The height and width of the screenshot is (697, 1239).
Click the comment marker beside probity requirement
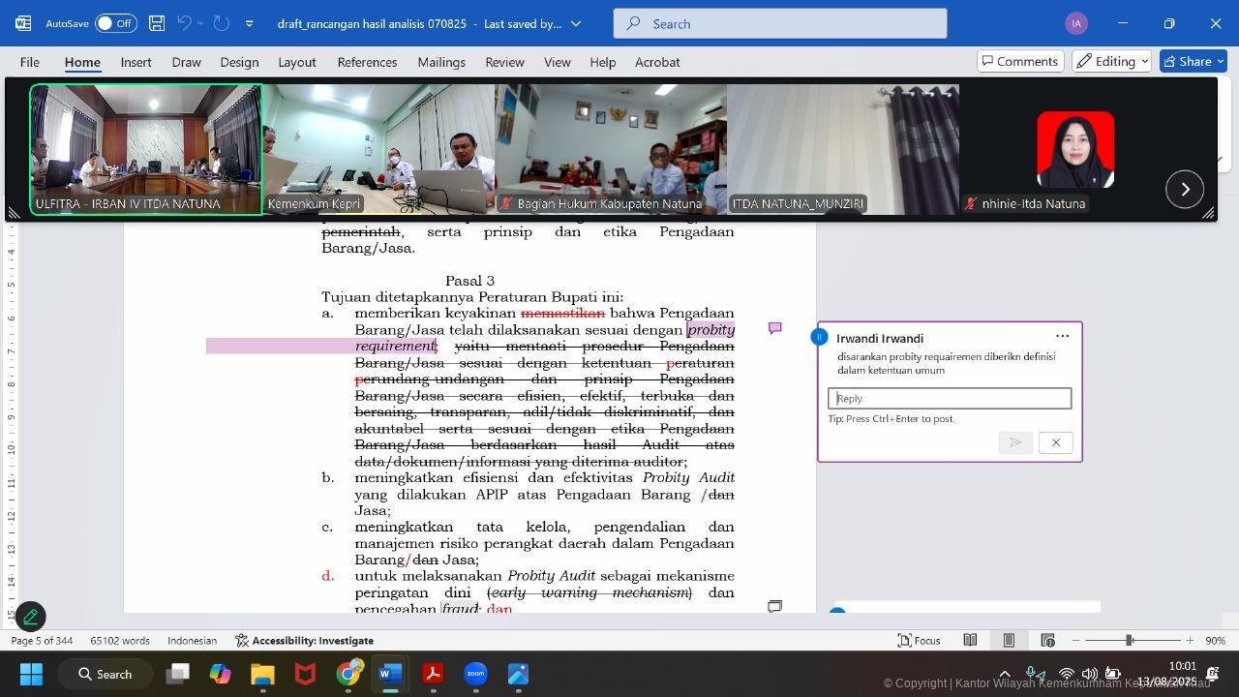tap(774, 329)
